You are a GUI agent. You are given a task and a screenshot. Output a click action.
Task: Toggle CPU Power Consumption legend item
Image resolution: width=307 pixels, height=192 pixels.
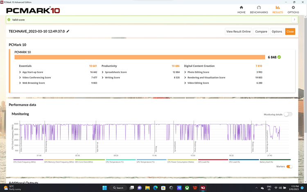[x=182, y=161]
